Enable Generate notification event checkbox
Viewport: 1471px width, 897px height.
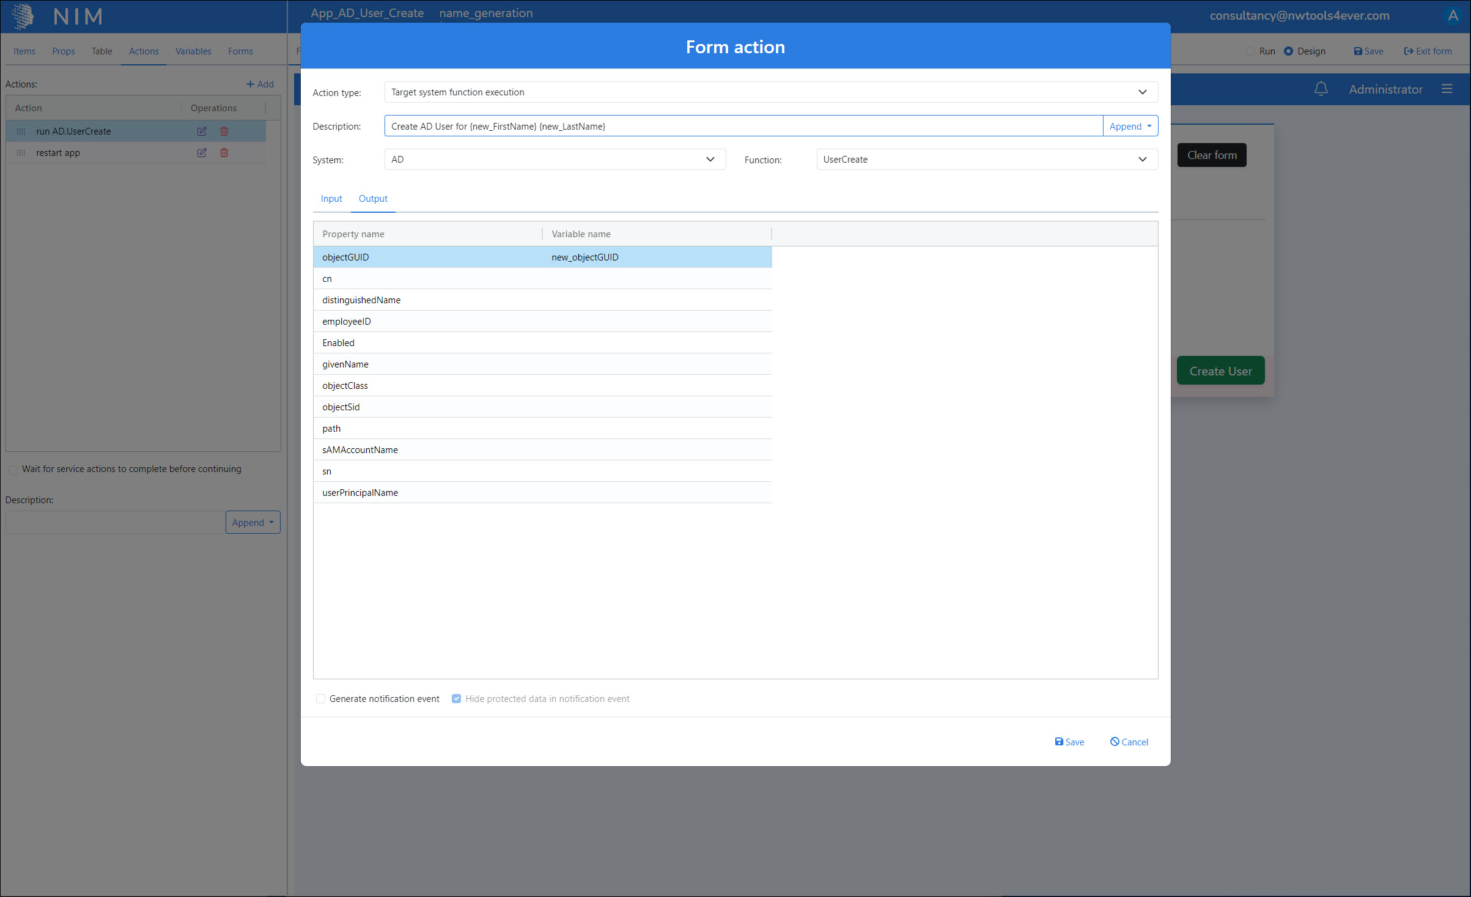point(320,699)
